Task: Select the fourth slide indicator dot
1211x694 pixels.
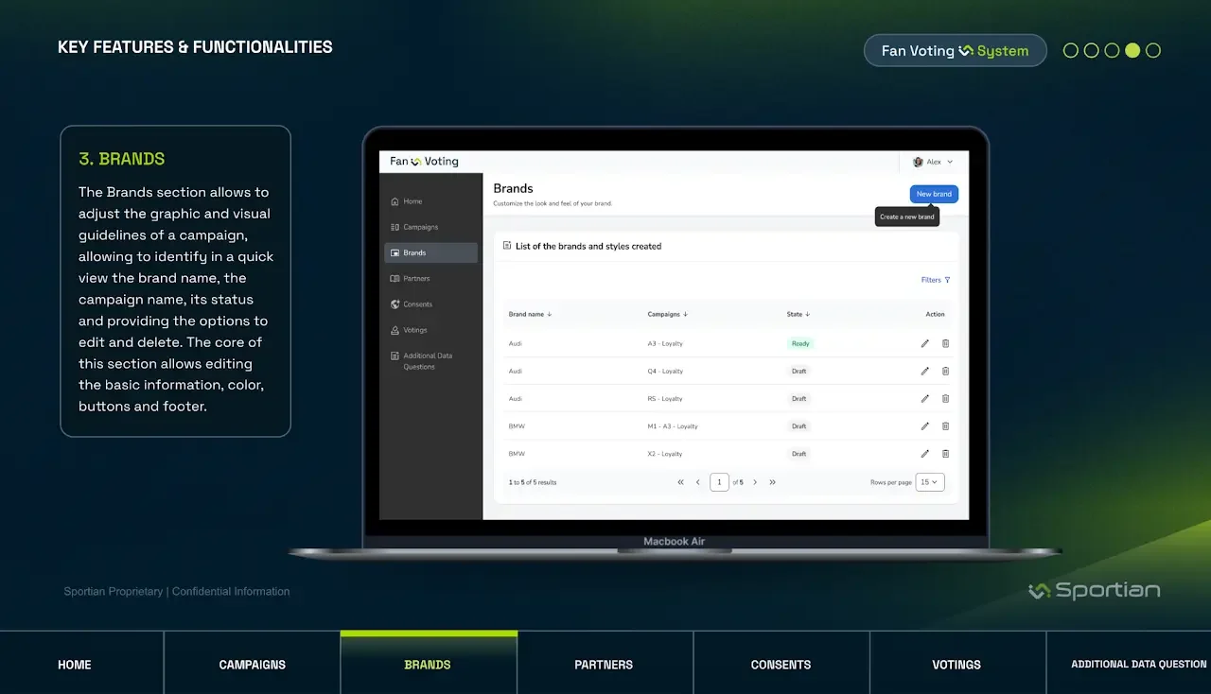Action: coord(1132,51)
